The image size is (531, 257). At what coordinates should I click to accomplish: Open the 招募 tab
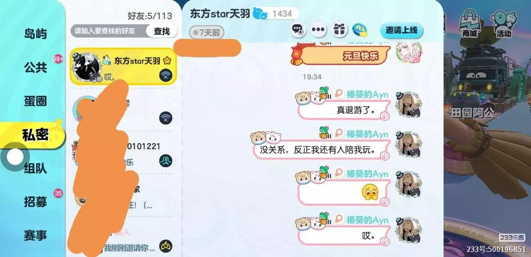[35, 202]
